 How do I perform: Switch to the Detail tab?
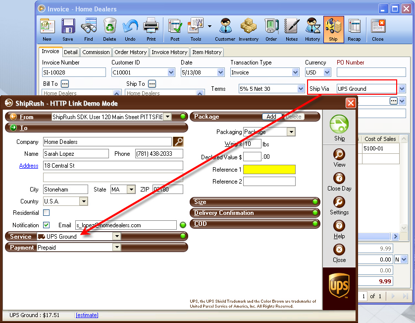(71, 52)
